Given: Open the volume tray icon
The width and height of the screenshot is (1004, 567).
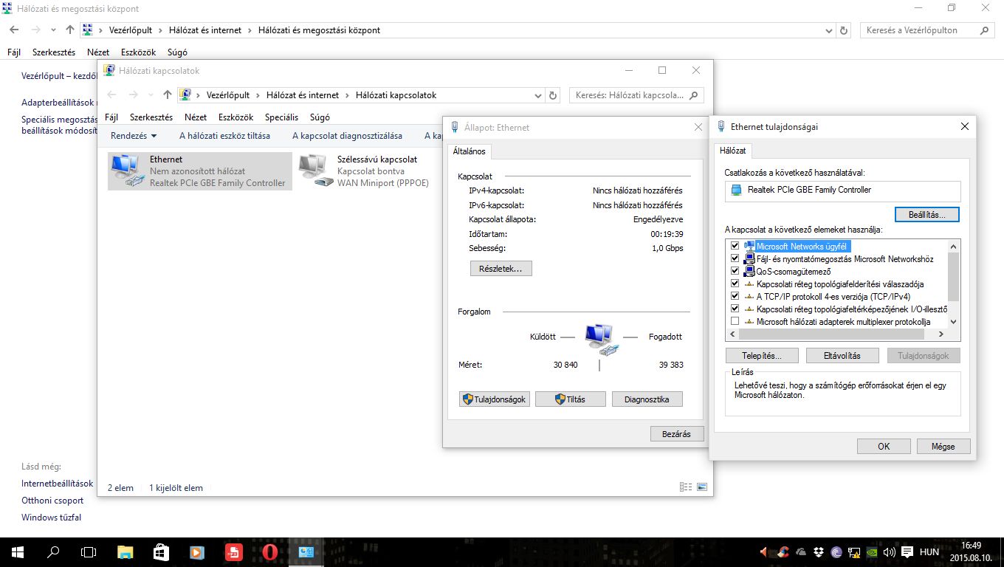Looking at the screenshot, I should coord(889,551).
